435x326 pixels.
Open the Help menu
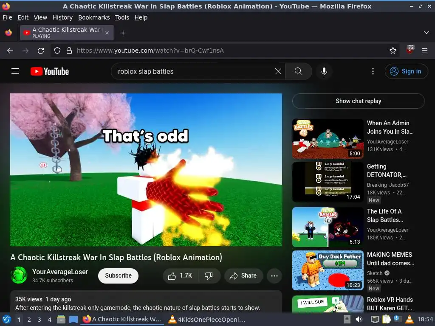coord(141,17)
